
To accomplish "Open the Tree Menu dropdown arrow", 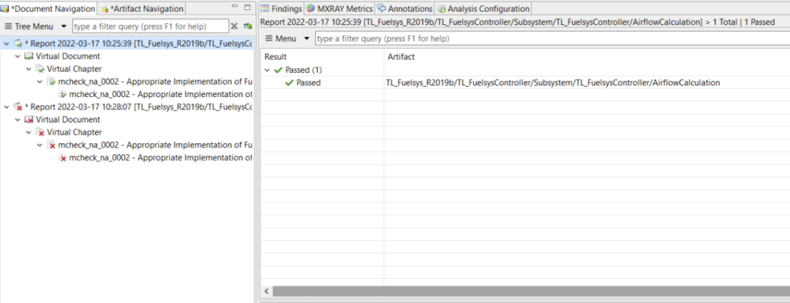I will click(x=64, y=26).
